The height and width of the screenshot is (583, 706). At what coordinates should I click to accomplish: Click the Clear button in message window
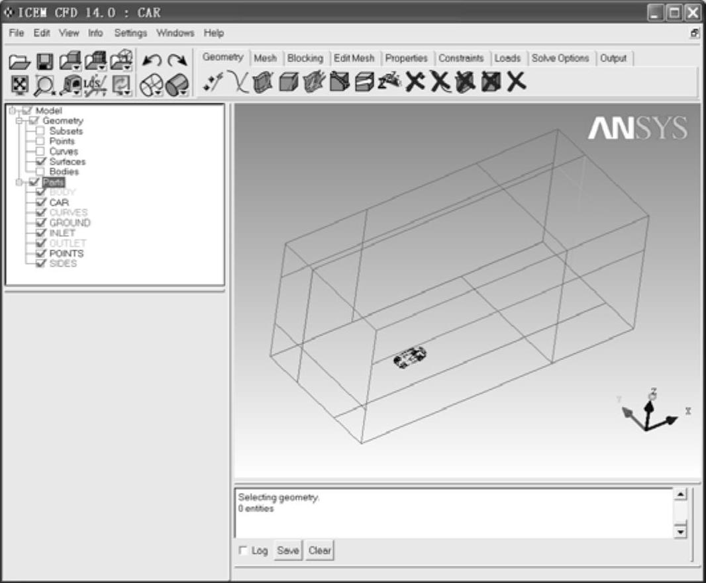point(320,551)
